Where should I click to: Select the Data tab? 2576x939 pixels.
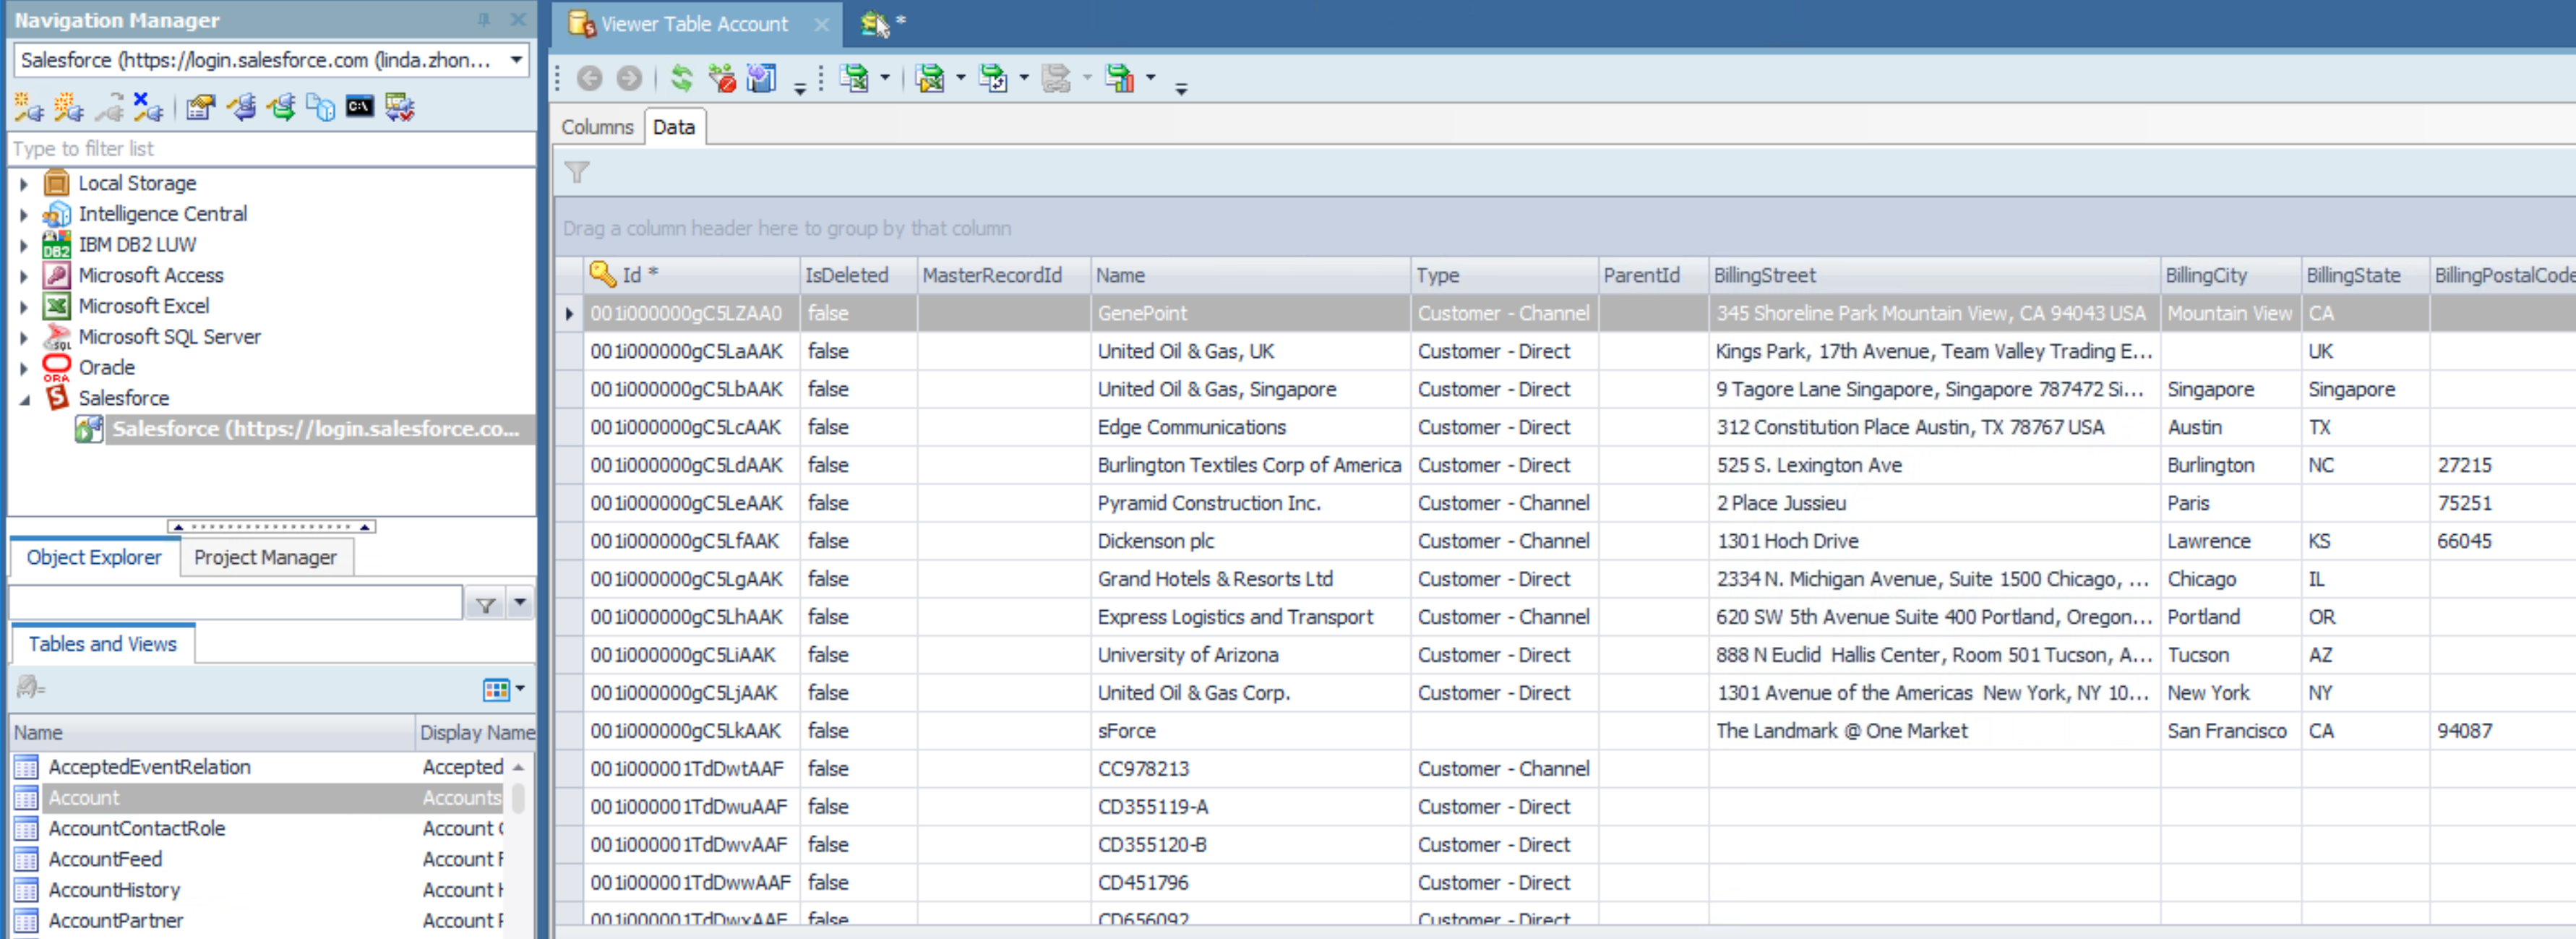point(674,127)
